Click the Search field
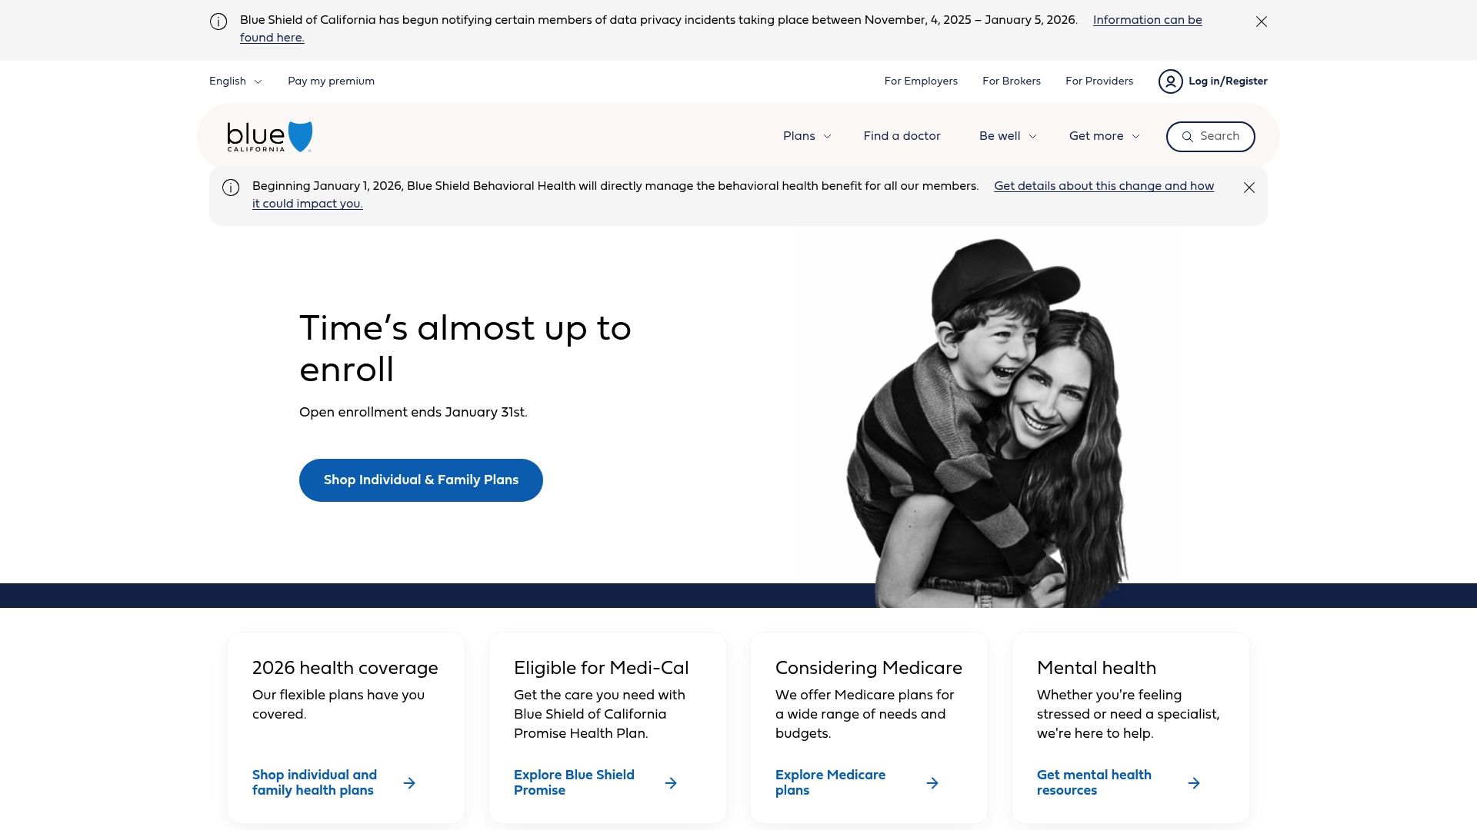This screenshot has height=830, width=1477. pyautogui.click(x=1210, y=137)
